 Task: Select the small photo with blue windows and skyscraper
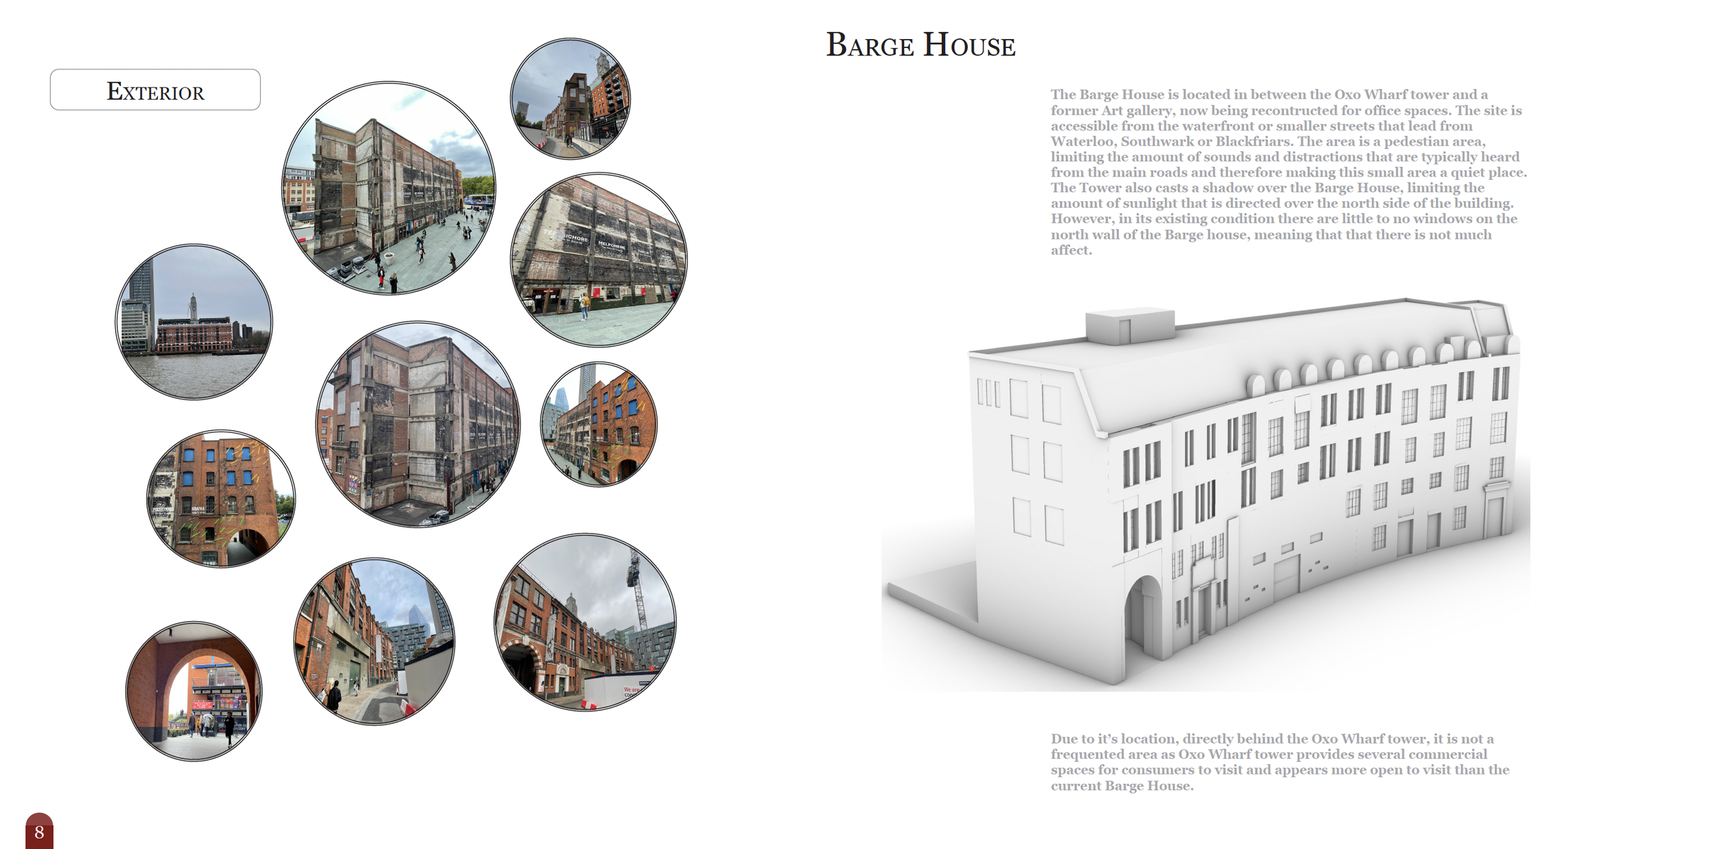pyautogui.click(x=599, y=424)
